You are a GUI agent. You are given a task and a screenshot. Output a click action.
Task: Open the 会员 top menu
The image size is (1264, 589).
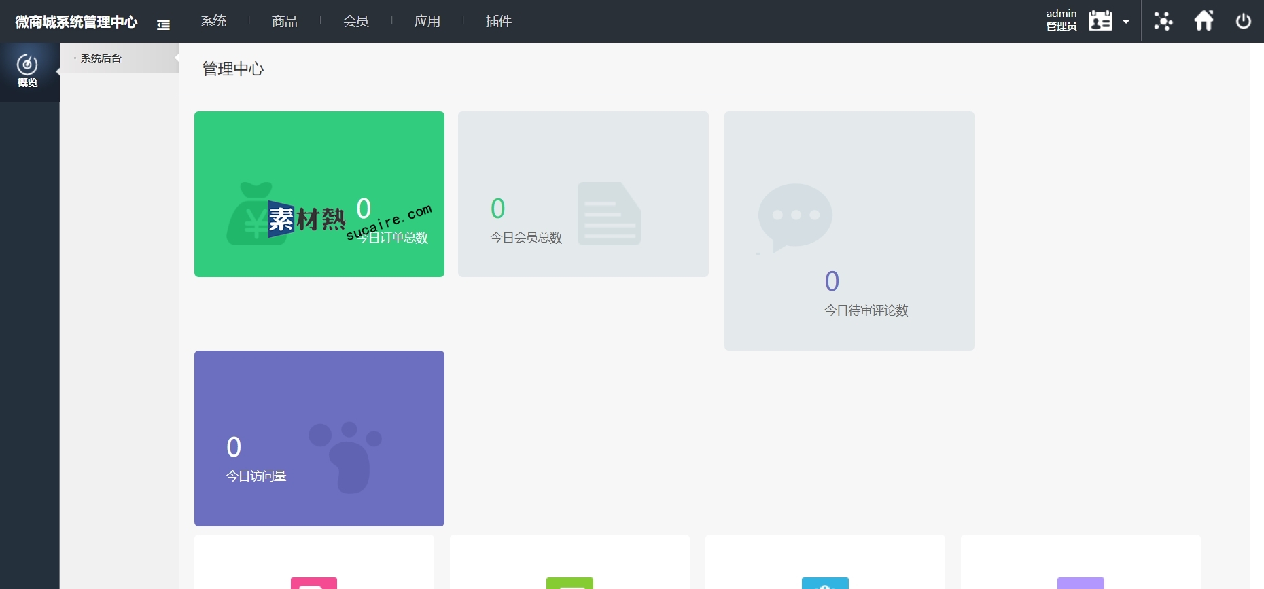(356, 21)
